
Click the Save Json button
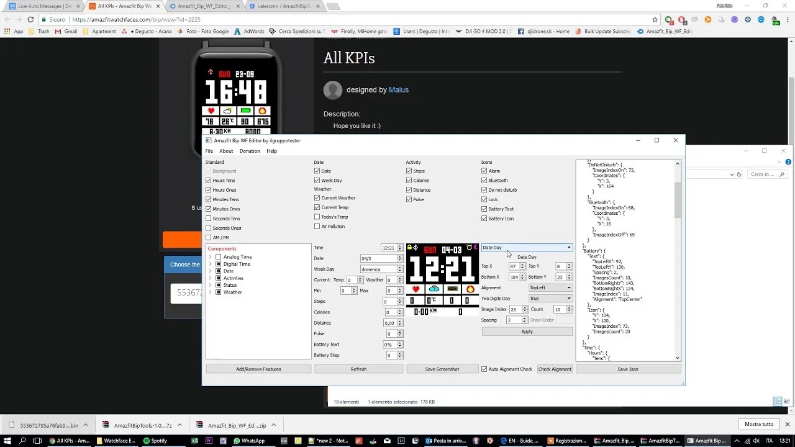pyautogui.click(x=628, y=369)
